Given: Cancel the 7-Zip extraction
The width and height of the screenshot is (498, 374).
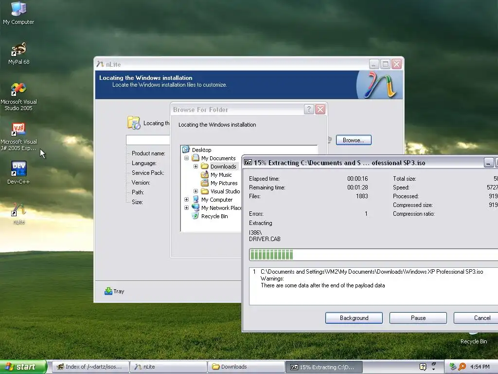Looking at the screenshot, I should (476, 318).
